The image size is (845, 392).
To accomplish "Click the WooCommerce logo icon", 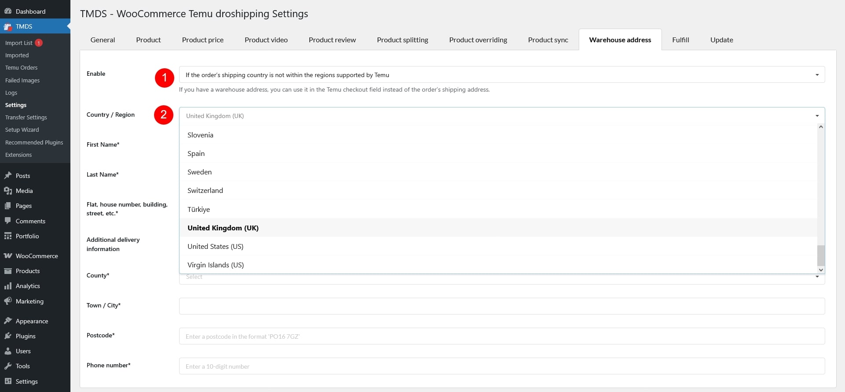I will [8, 256].
